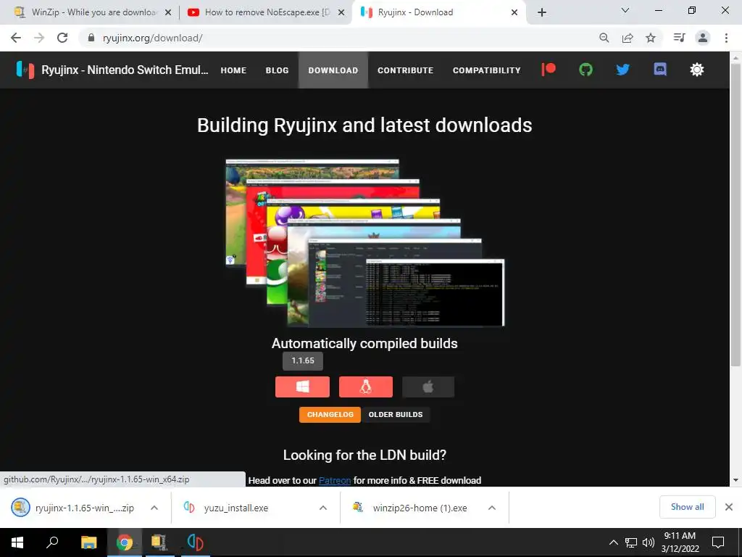
Task: Click the Ryujinx logo in site header
Action: pyautogui.click(x=25, y=70)
